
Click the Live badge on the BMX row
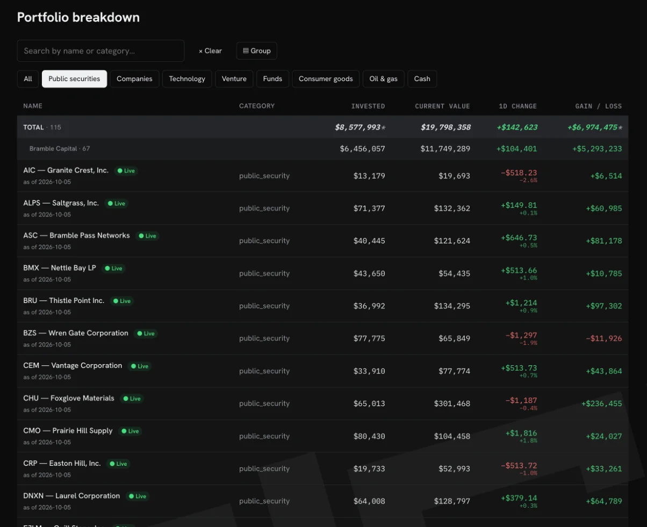113,269
